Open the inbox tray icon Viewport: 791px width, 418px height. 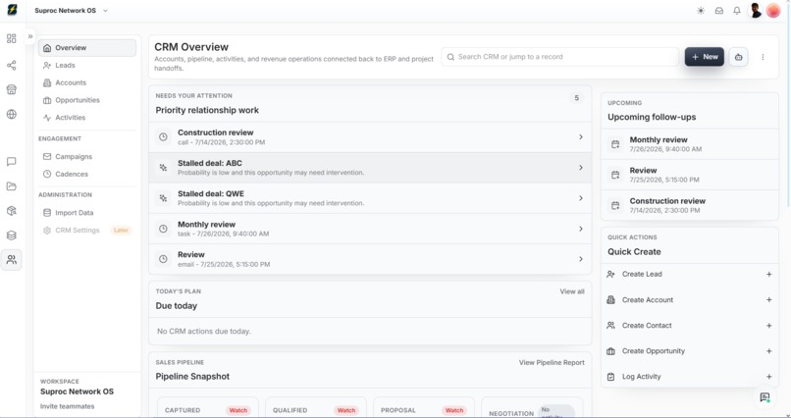[718, 11]
